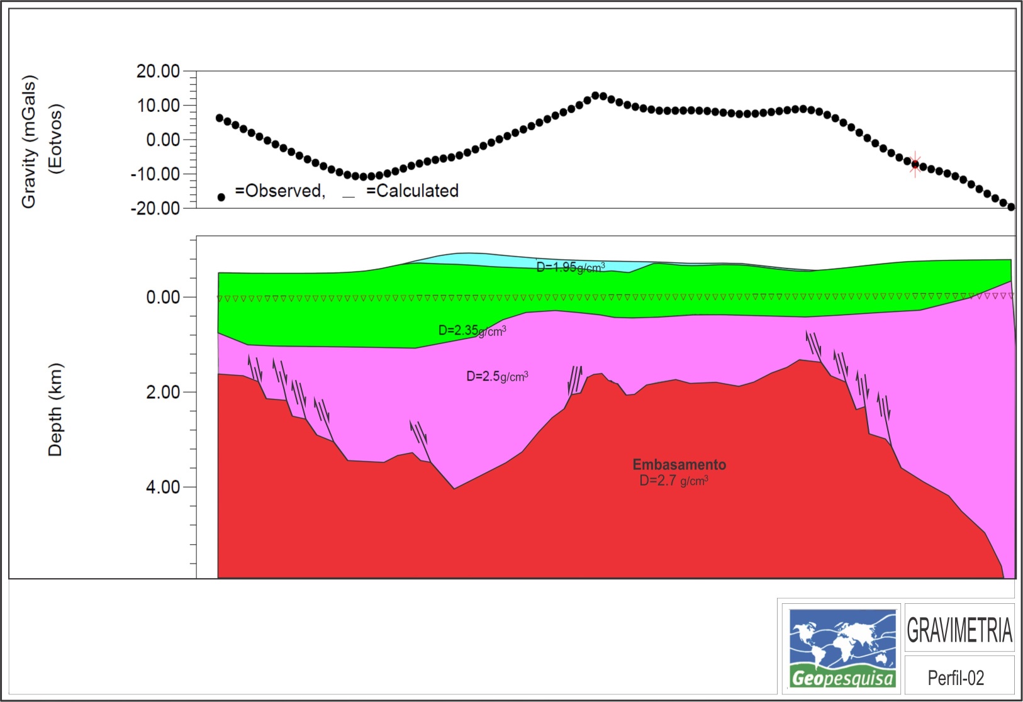The width and height of the screenshot is (1023, 702).
Task: Click the =Calculated legend text
Action: pos(413,191)
